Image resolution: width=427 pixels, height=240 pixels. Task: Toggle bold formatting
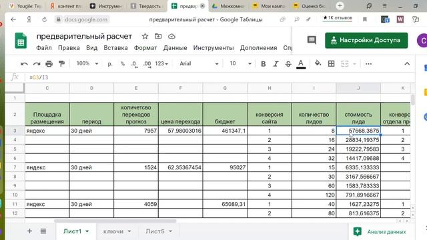[263, 64]
